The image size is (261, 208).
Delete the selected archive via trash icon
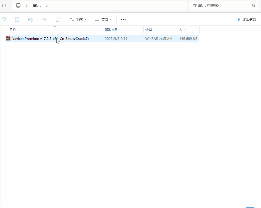tap(58, 19)
